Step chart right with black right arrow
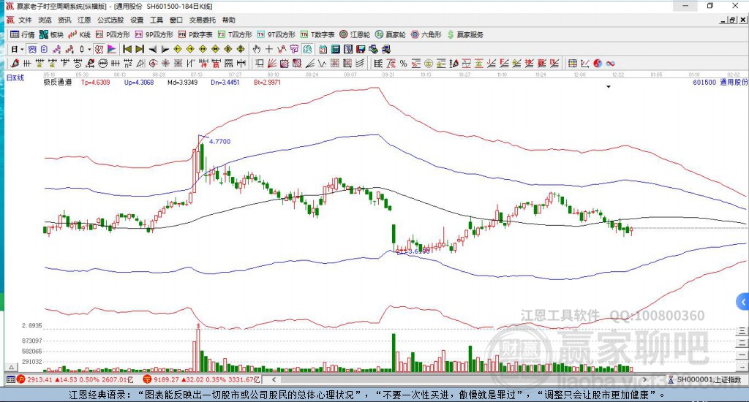The image size is (749, 402). (165, 49)
